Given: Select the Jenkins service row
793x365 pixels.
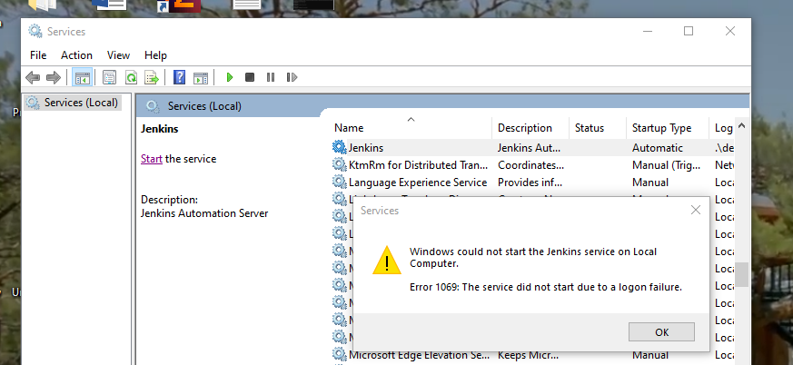Looking at the screenshot, I should (x=532, y=148).
